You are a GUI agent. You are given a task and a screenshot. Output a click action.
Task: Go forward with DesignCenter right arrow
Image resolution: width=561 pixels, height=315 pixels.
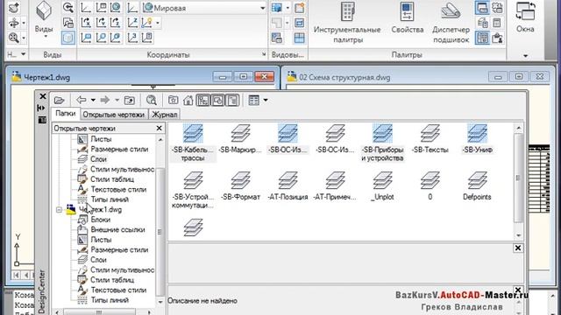(x=105, y=100)
